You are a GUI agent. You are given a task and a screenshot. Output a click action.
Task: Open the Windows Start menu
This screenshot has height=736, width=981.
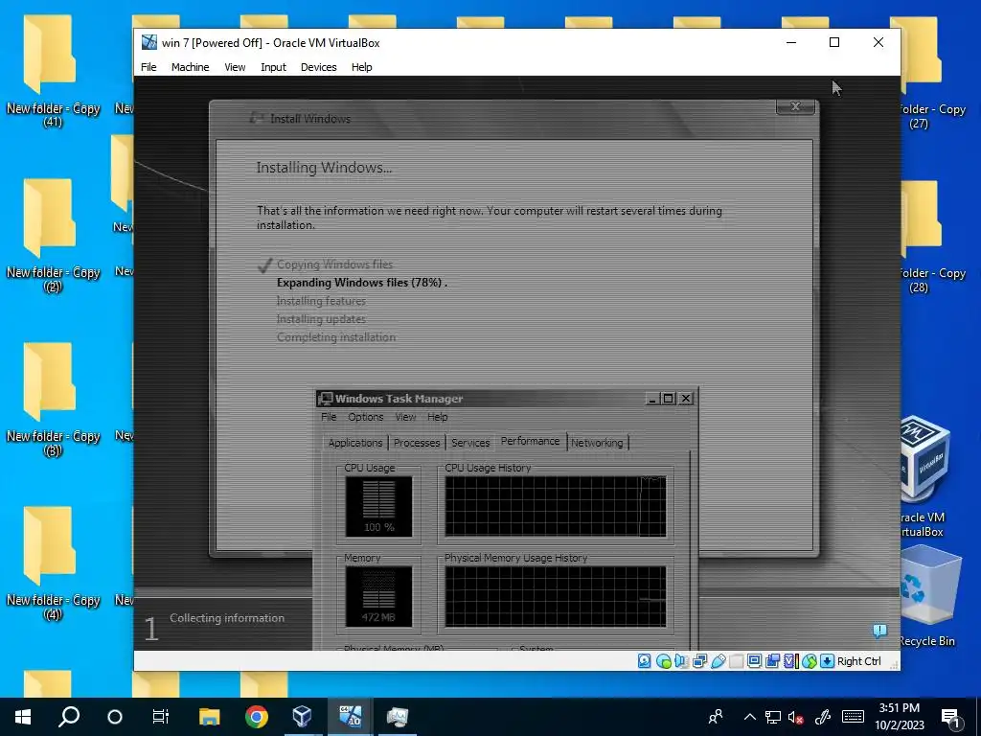(x=23, y=717)
